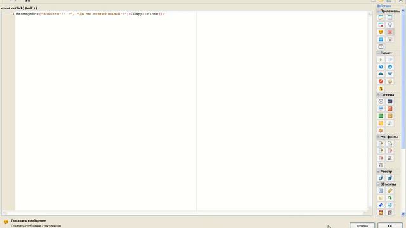Collapse the Система actions section
Viewport: 406px width, 228px height.
tap(378, 95)
